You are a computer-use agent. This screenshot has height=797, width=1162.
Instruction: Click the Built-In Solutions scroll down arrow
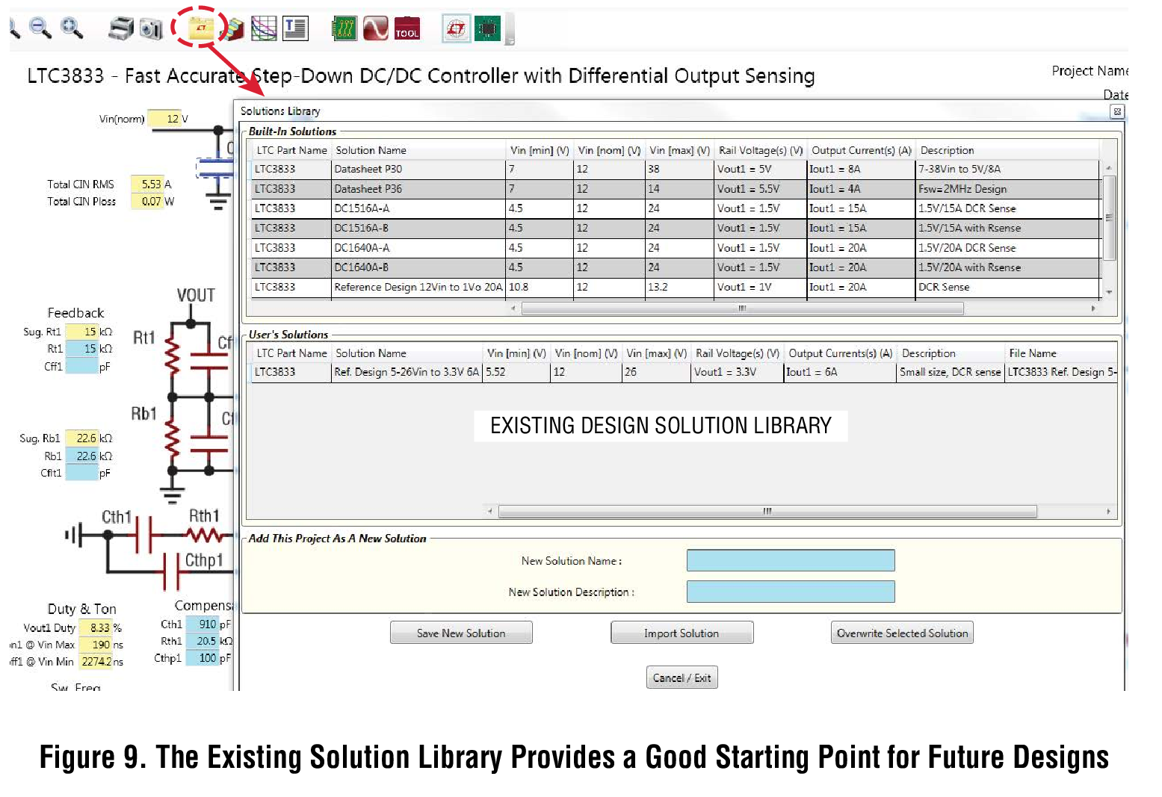click(1109, 292)
